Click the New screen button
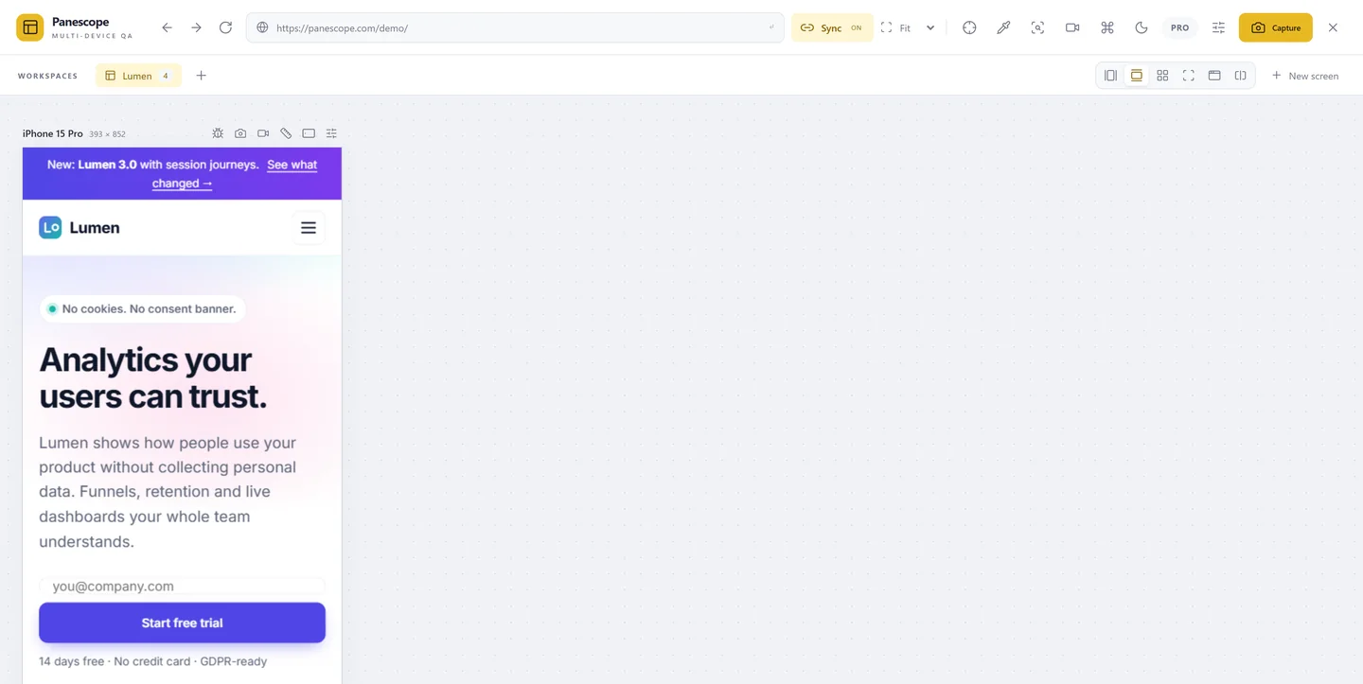Screen dimensions: 1363x684 tap(1304, 76)
